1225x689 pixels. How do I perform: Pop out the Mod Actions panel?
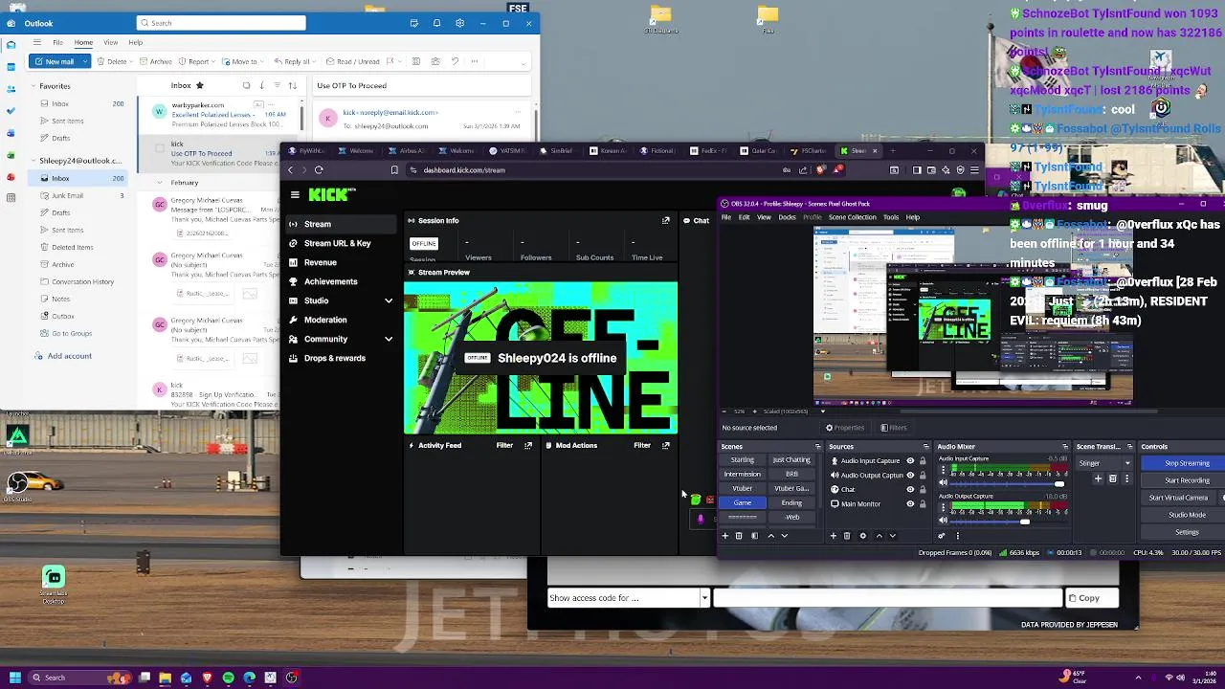pyautogui.click(x=666, y=445)
